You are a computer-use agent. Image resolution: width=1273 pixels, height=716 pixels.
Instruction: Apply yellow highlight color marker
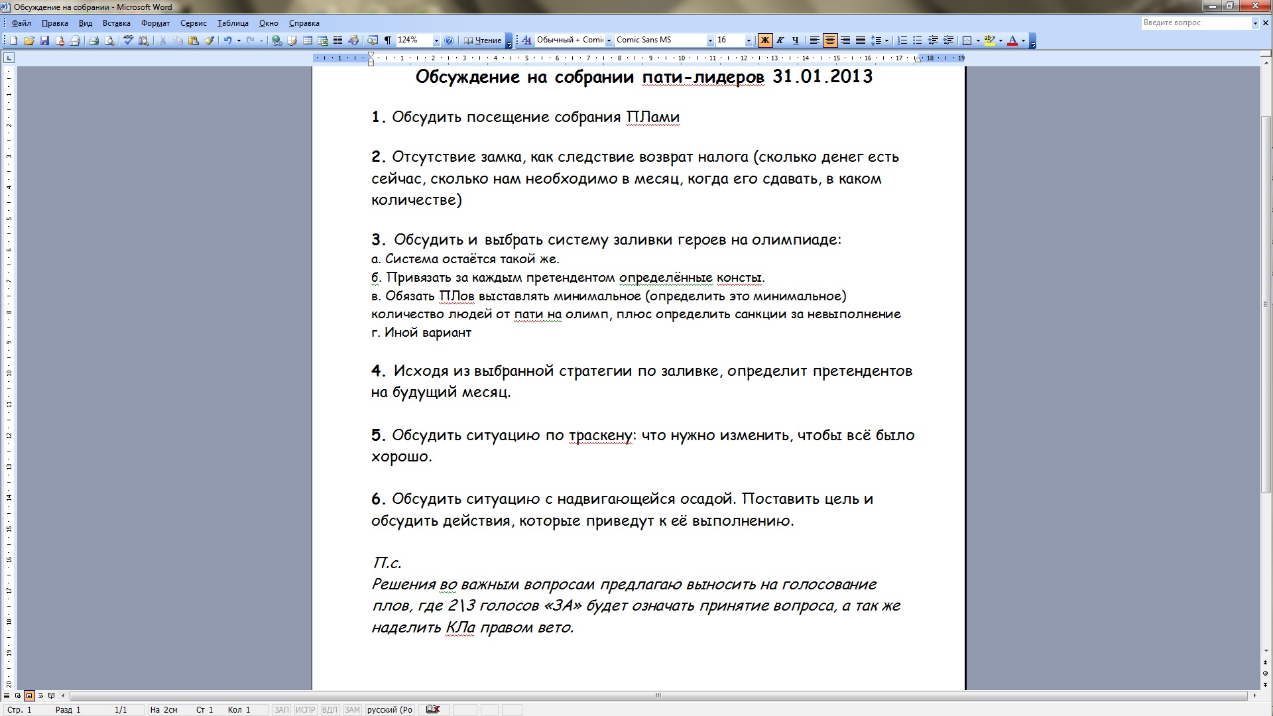989,40
